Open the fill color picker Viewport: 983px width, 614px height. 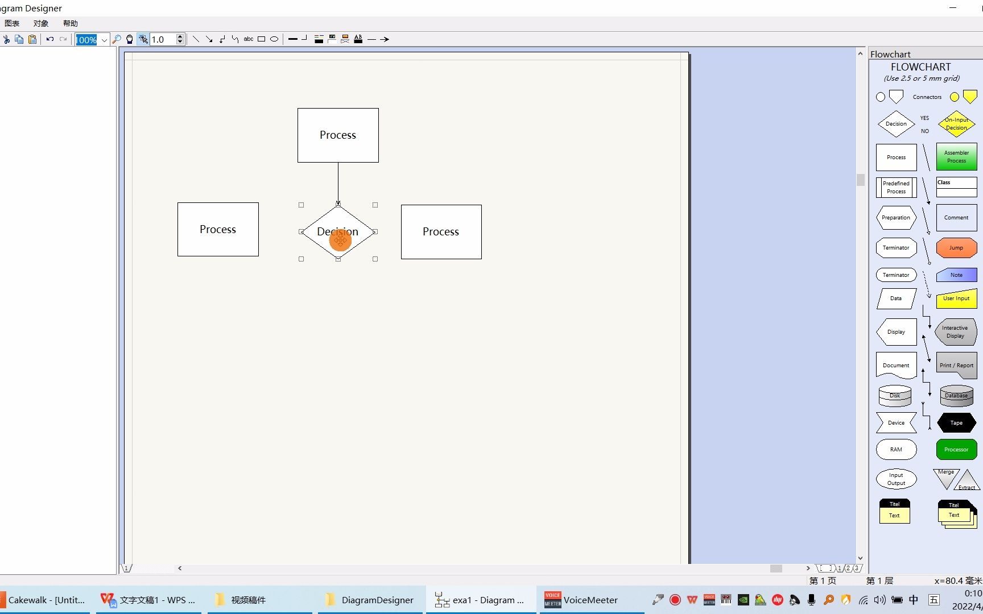coord(332,39)
